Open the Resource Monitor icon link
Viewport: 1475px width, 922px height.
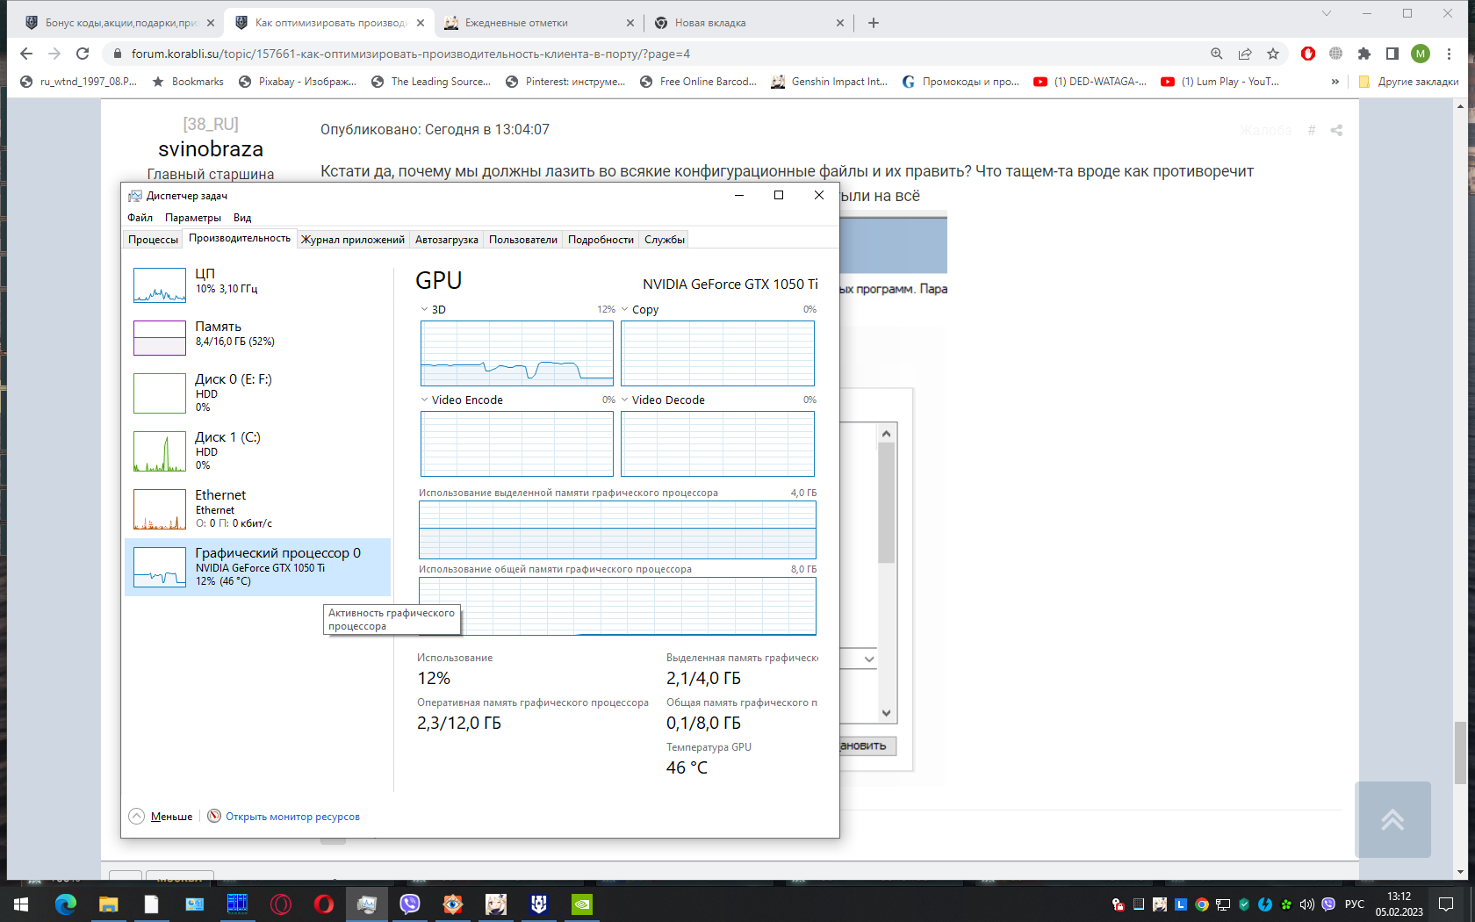click(x=214, y=816)
